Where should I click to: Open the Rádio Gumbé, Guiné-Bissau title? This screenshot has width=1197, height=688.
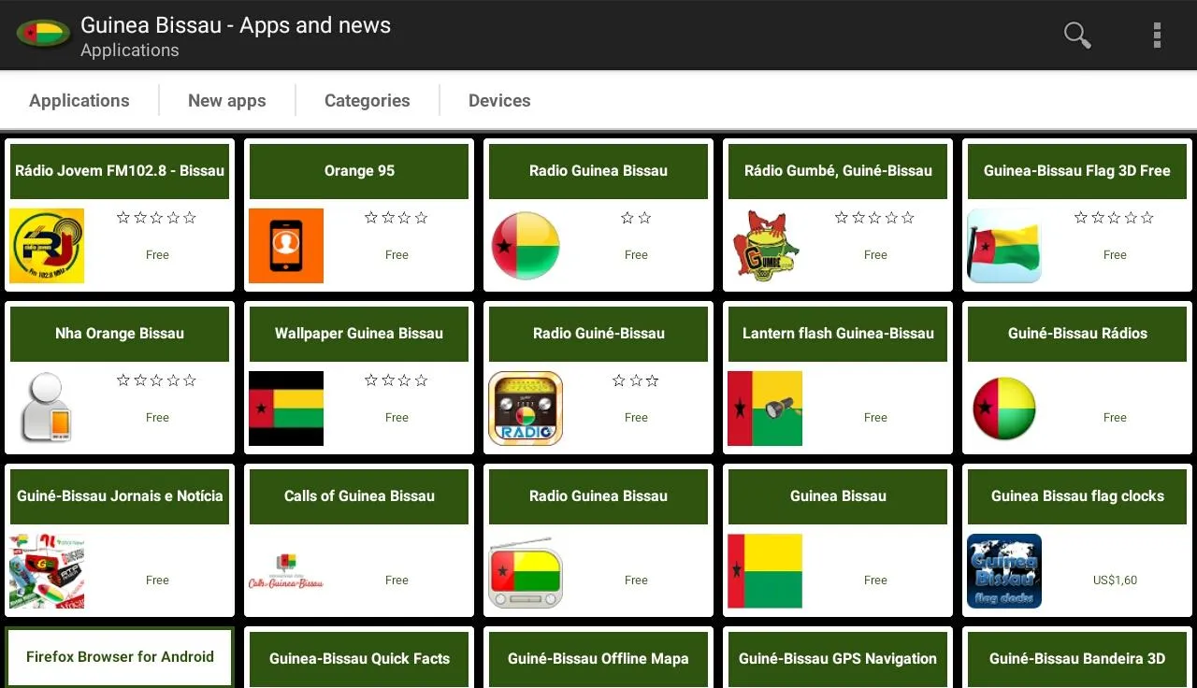point(838,171)
